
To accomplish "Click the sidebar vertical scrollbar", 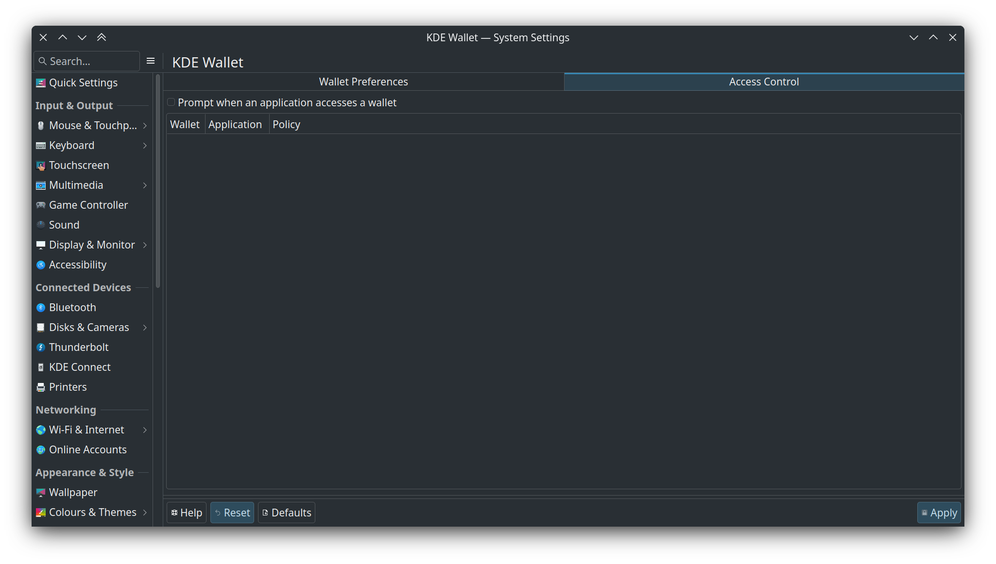I will point(157,181).
